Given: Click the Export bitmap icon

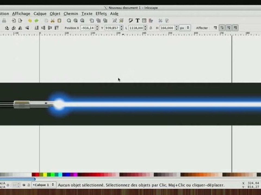Looking at the screenshot, I should click(x=20, y=21).
